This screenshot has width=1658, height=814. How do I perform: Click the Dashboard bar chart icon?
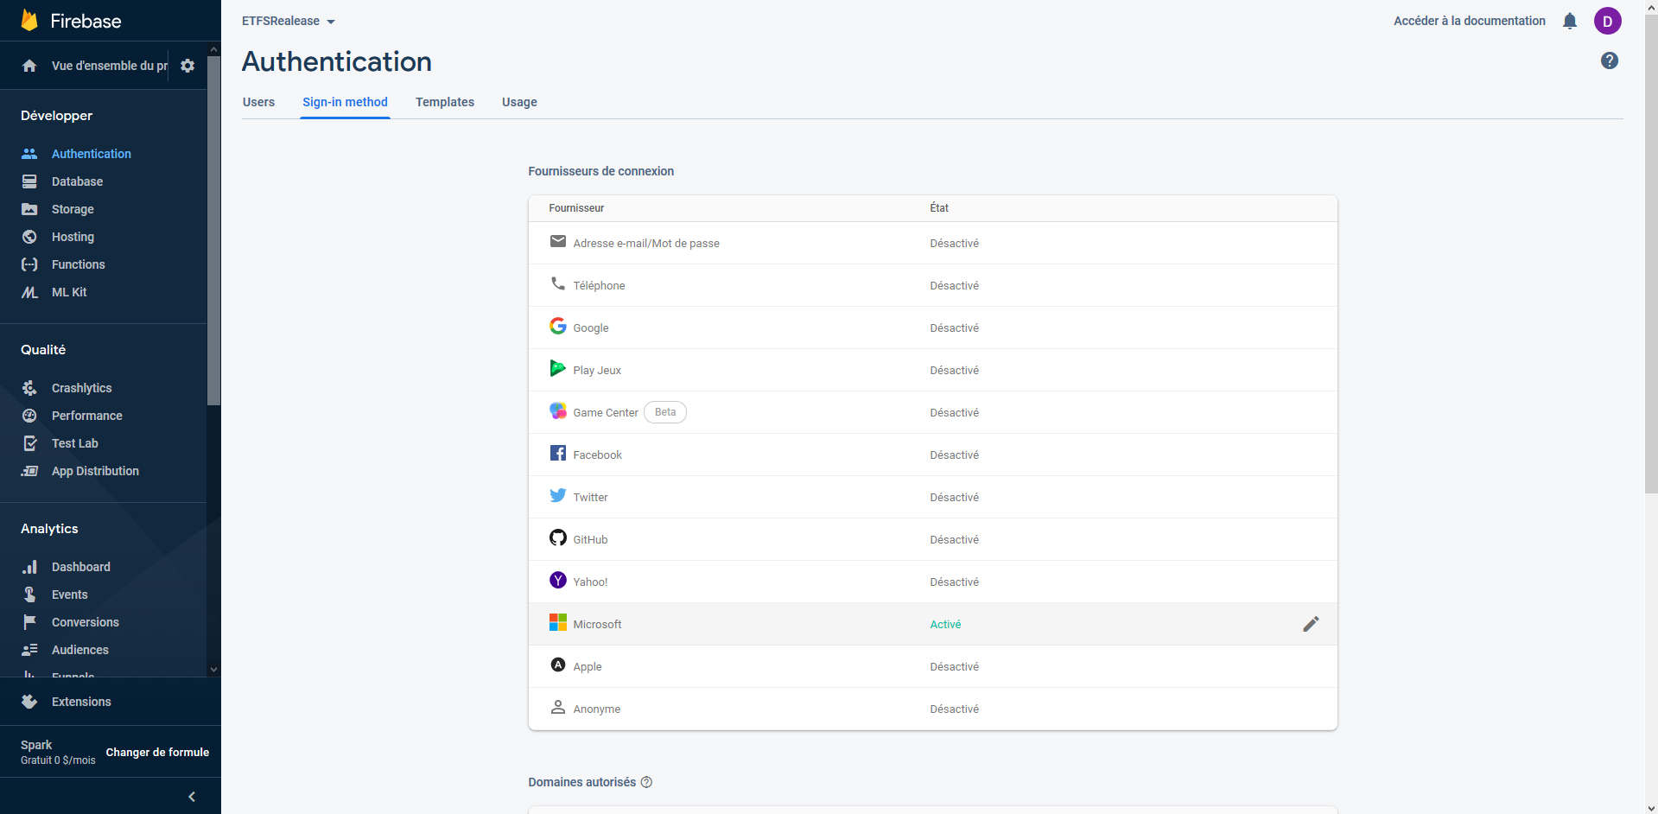(x=29, y=567)
